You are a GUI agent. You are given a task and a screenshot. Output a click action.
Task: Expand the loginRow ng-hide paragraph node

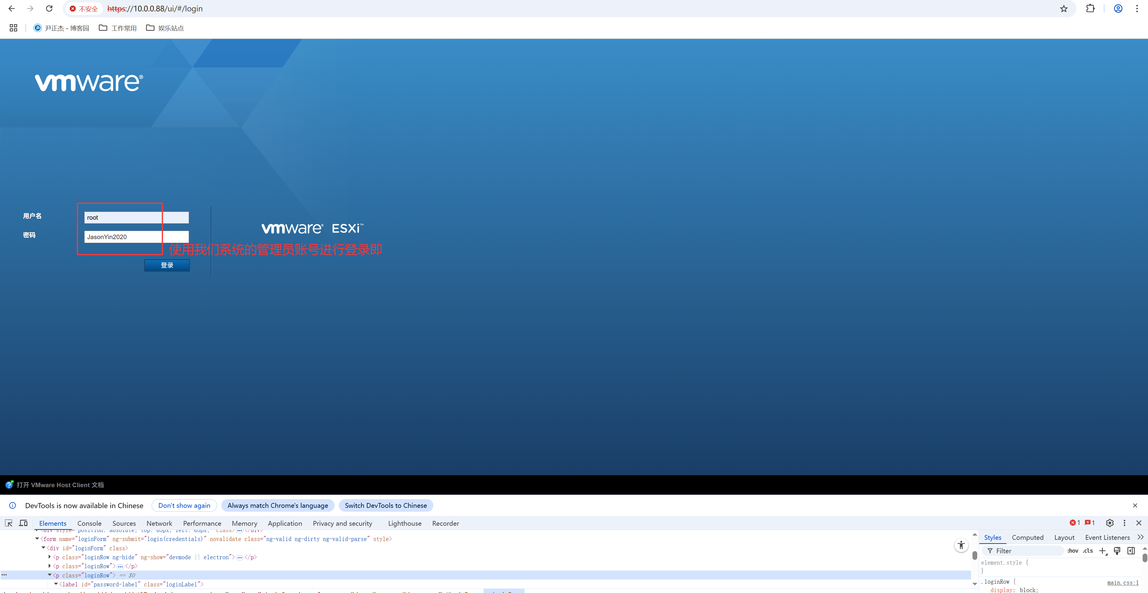(x=49, y=557)
